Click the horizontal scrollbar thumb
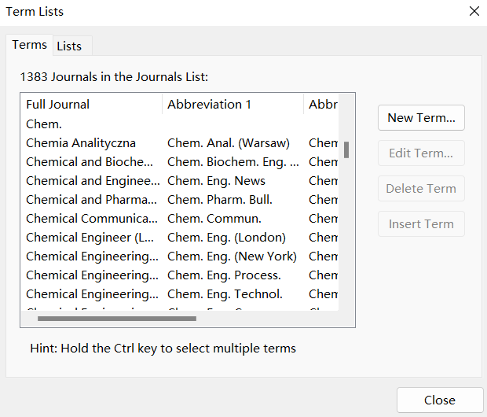 click(117, 319)
